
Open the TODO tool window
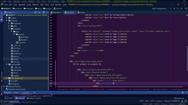click(x=9, y=98)
